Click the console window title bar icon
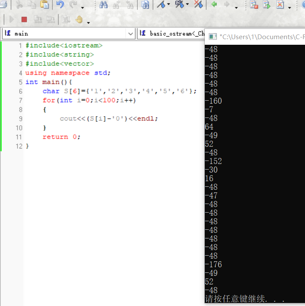Viewport: 305px width, 306px height. [x=213, y=37]
